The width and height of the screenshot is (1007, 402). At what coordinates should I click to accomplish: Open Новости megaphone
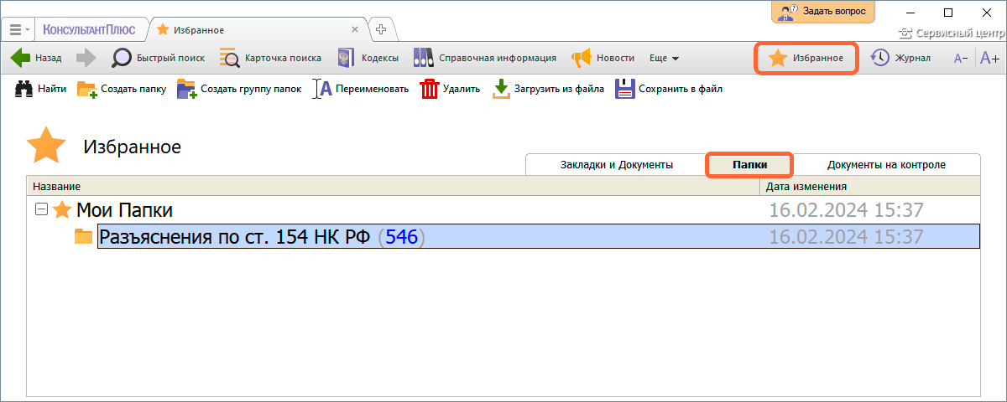[x=603, y=58]
